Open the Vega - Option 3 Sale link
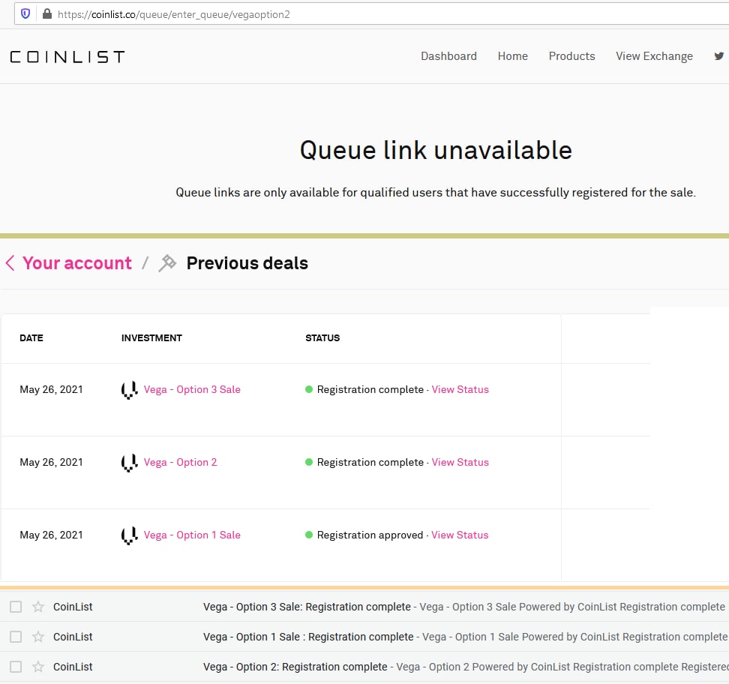This screenshot has width=729, height=684. [192, 390]
